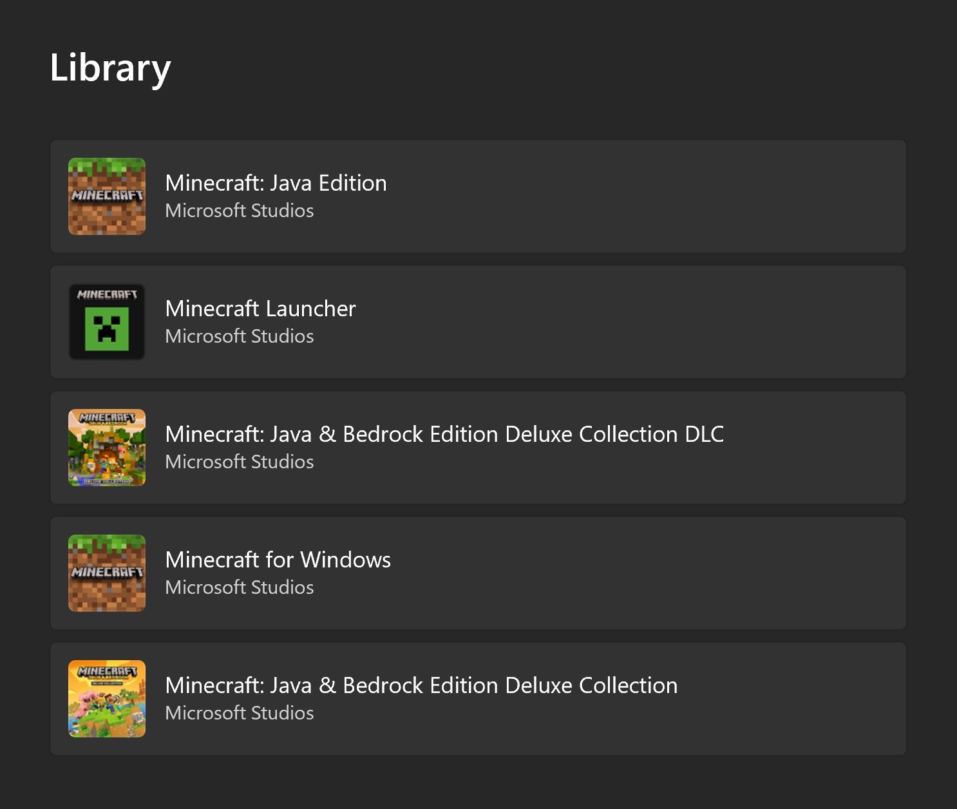Click the Minecraft for Windows grass block icon
957x809 pixels.
(107, 573)
